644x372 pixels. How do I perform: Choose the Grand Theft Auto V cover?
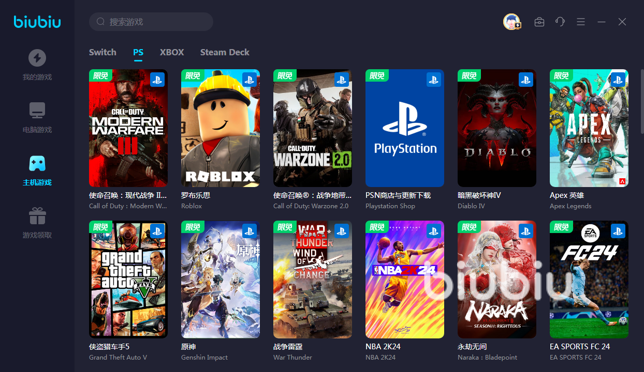coord(128,280)
